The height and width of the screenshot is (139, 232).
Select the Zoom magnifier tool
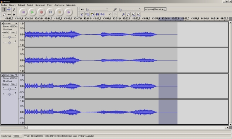tap(4, 14)
